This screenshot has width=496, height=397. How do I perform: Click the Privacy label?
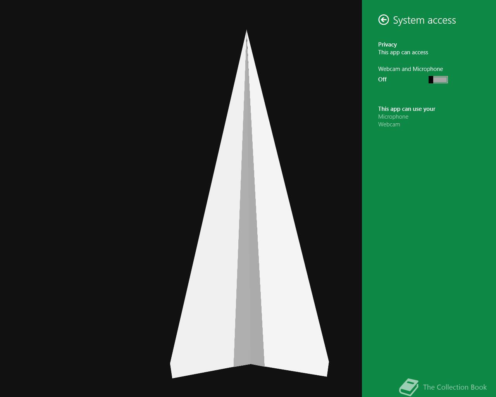tap(387, 45)
